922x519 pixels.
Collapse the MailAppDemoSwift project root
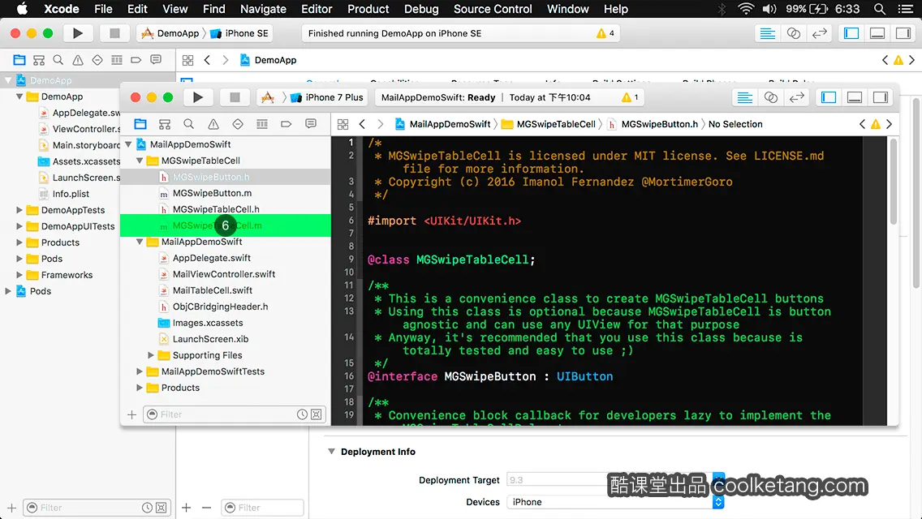(128, 144)
